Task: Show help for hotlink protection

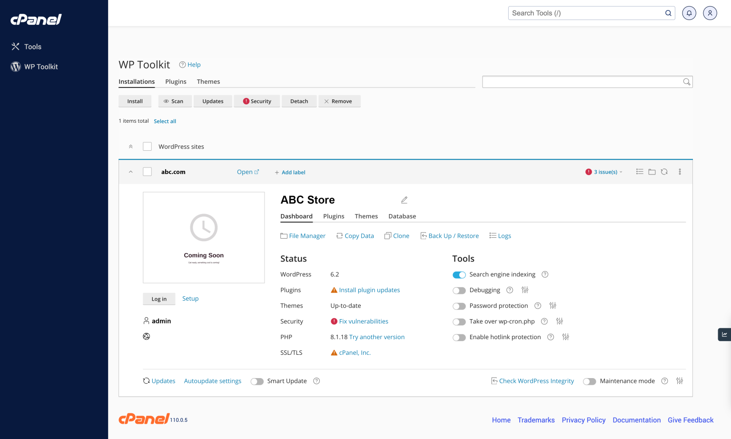Action: tap(551, 337)
